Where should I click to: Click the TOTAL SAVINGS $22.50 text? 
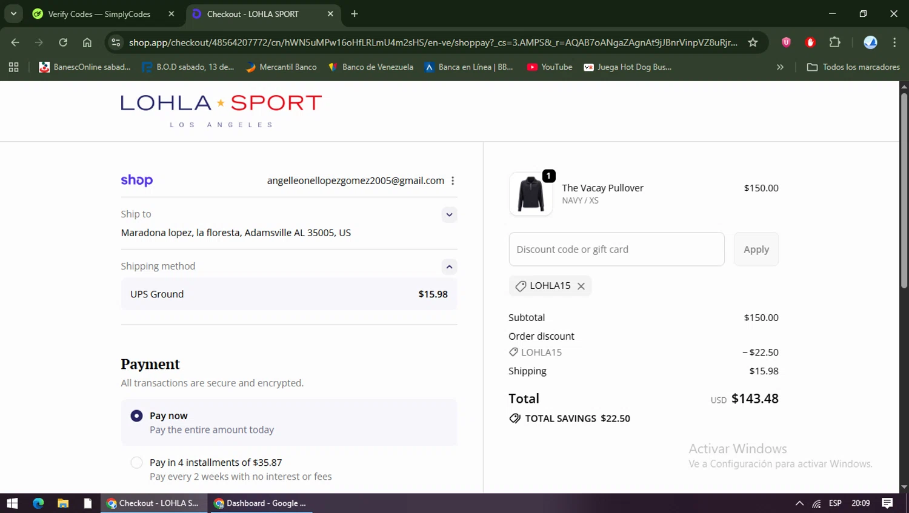(578, 419)
